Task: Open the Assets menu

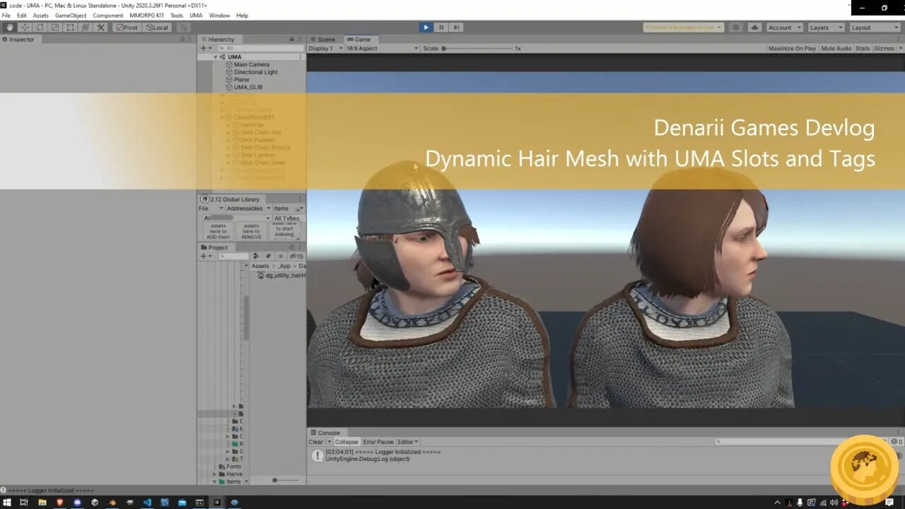Action: pyautogui.click(x=41, y=16)
